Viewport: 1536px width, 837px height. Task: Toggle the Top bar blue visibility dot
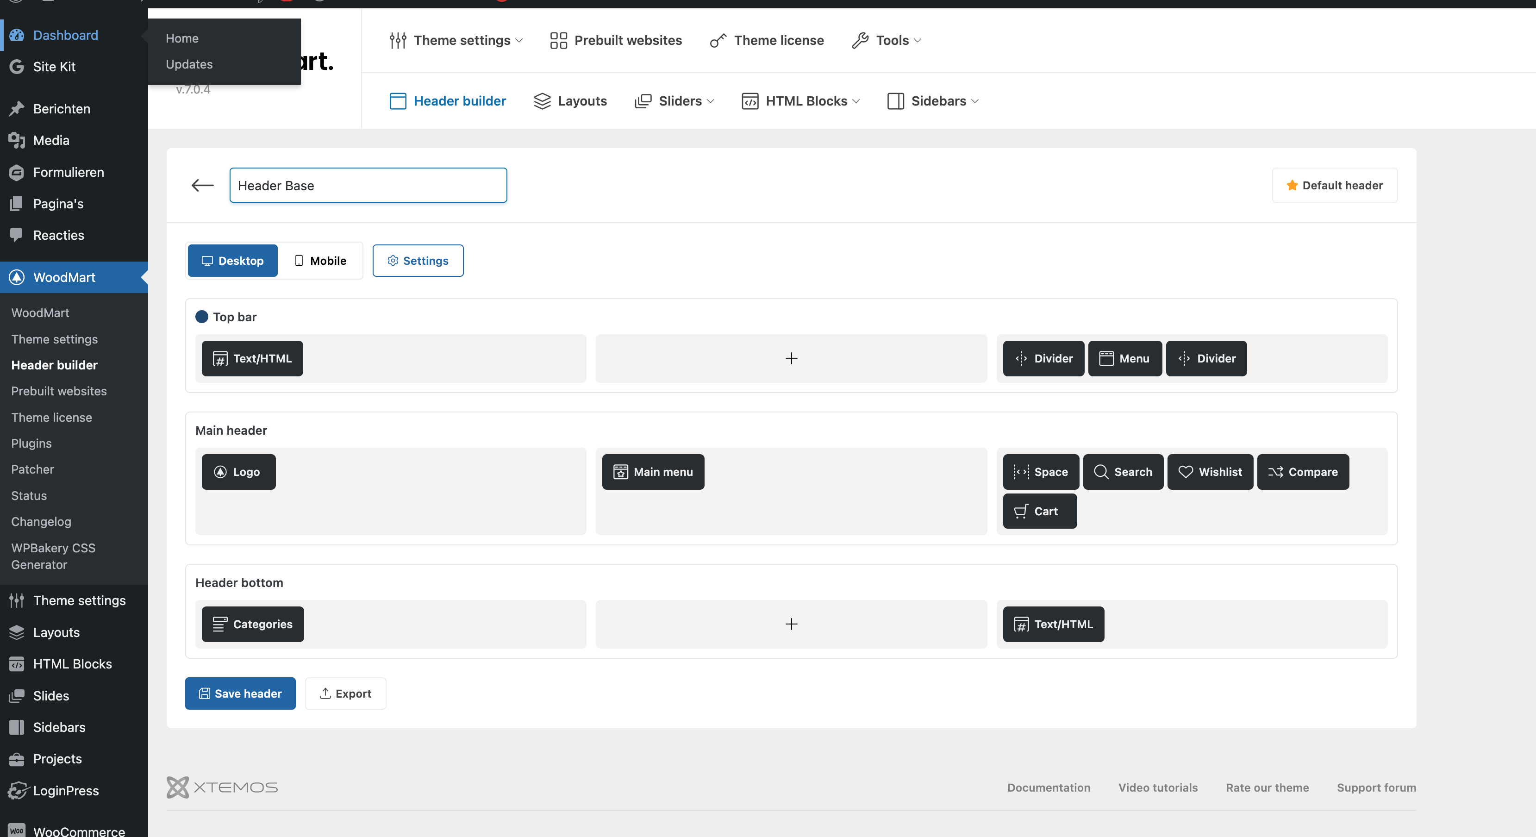click(201, 317)
